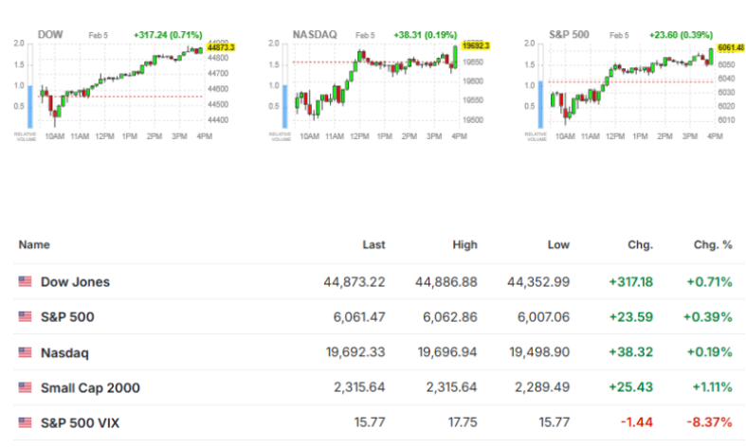This screenshot has height=447, width=746.
Task: Click the NASDAQ price label 19692.3
Action: [x=475, y=46]
